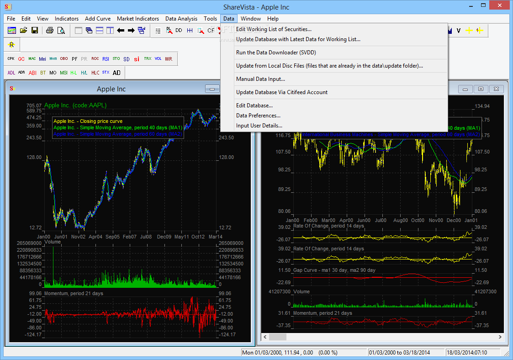Image resolution: width=513 pixels, height=360 pixels.
Task: Click the ADL market indicator icon
Action: tap(11, 73)
